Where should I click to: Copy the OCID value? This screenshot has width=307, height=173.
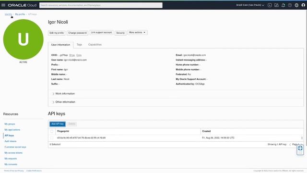point(79,55)
